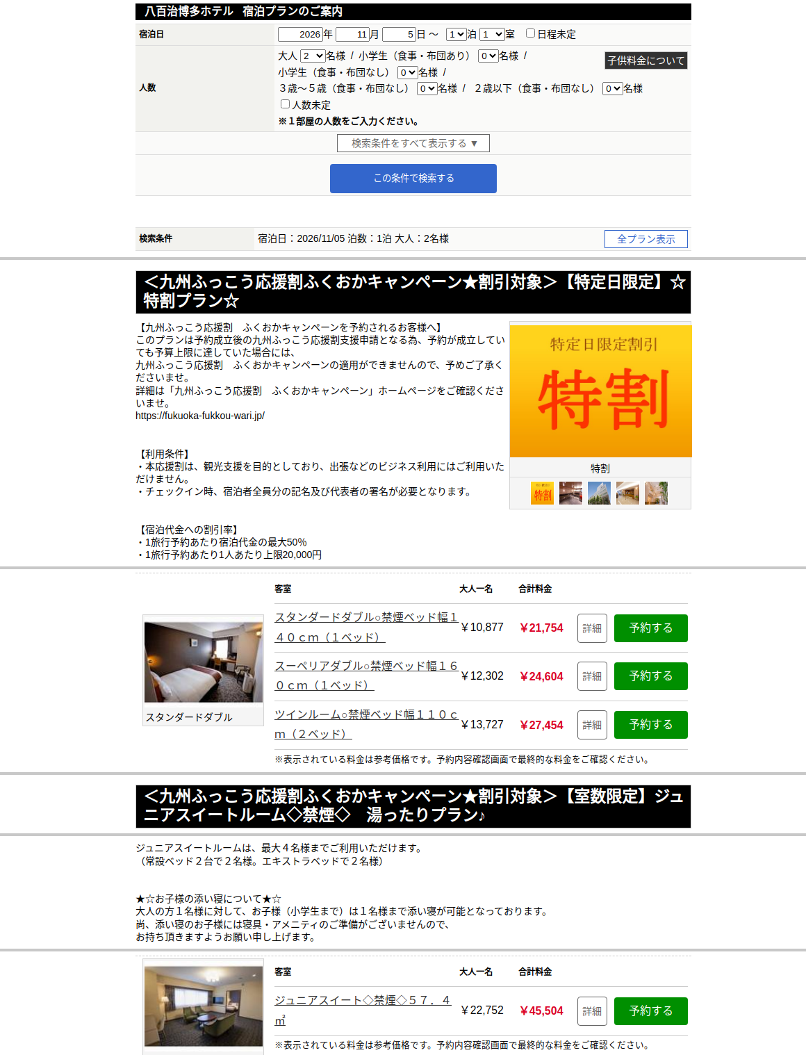The height and width of the screenshot is (1055, 806).
Task: Open the ジュニアスイート禁煙 57.4㎡ link
Action: click(363, 1010)
